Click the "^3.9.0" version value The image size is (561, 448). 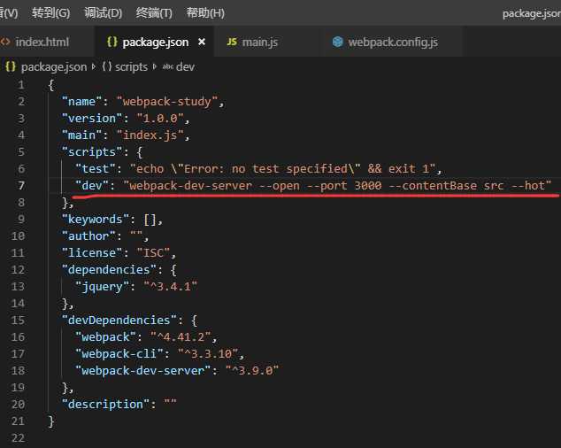(252, 371)
